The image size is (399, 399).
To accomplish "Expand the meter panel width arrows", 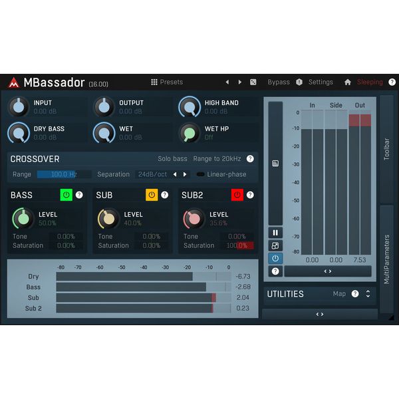I will pyautogui.click(x=328, y=271).
